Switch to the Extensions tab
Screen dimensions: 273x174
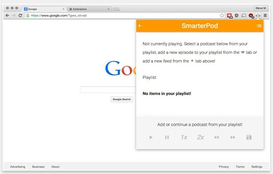(89, 9)
